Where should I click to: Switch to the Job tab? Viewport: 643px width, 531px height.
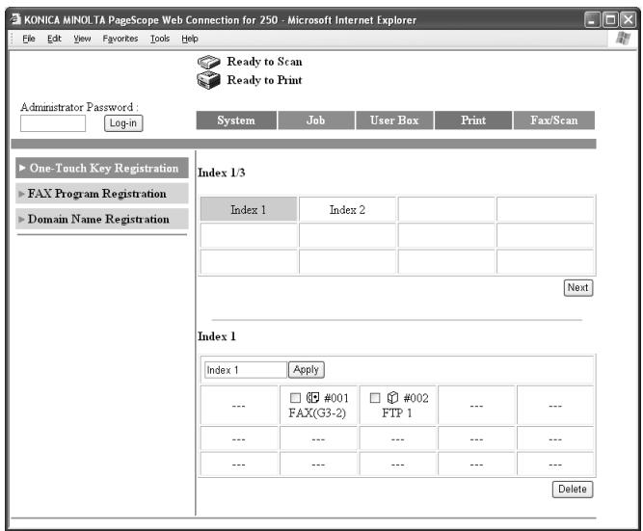point(316,120)
